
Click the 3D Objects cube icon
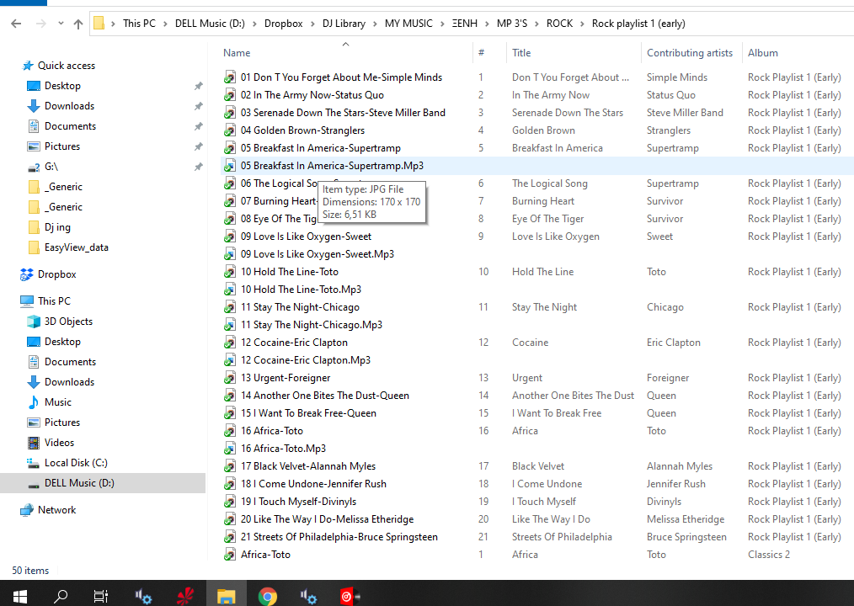click(x=34, y=322)
